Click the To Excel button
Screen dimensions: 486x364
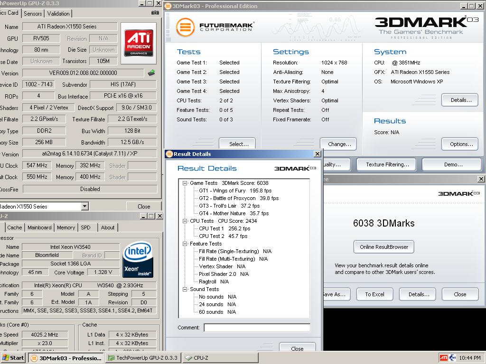point(374,294)
